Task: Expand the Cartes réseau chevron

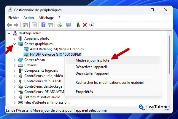Action: 15,60
